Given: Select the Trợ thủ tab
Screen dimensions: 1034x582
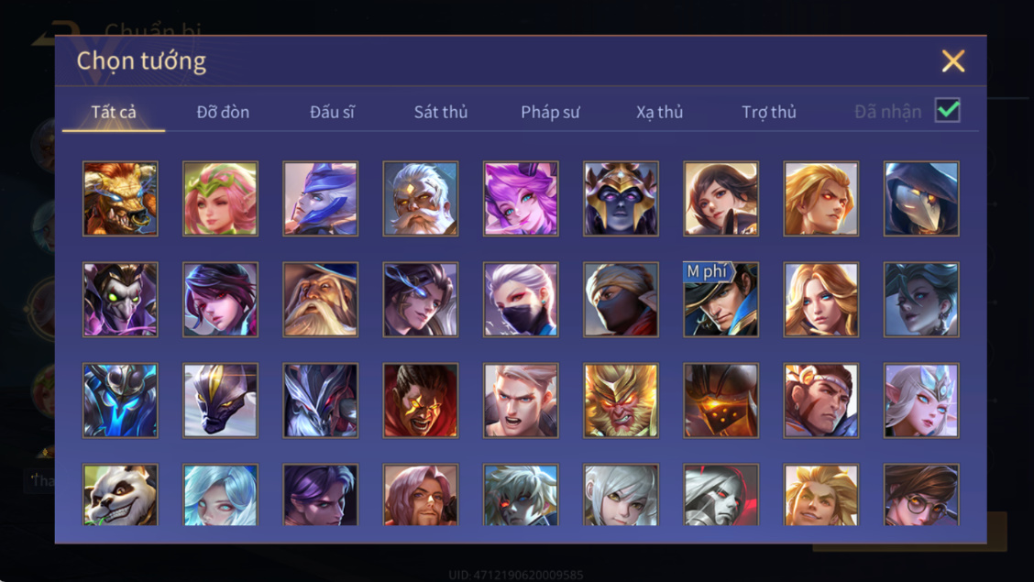Looking at the screenshot, I should tap(769, 112).
